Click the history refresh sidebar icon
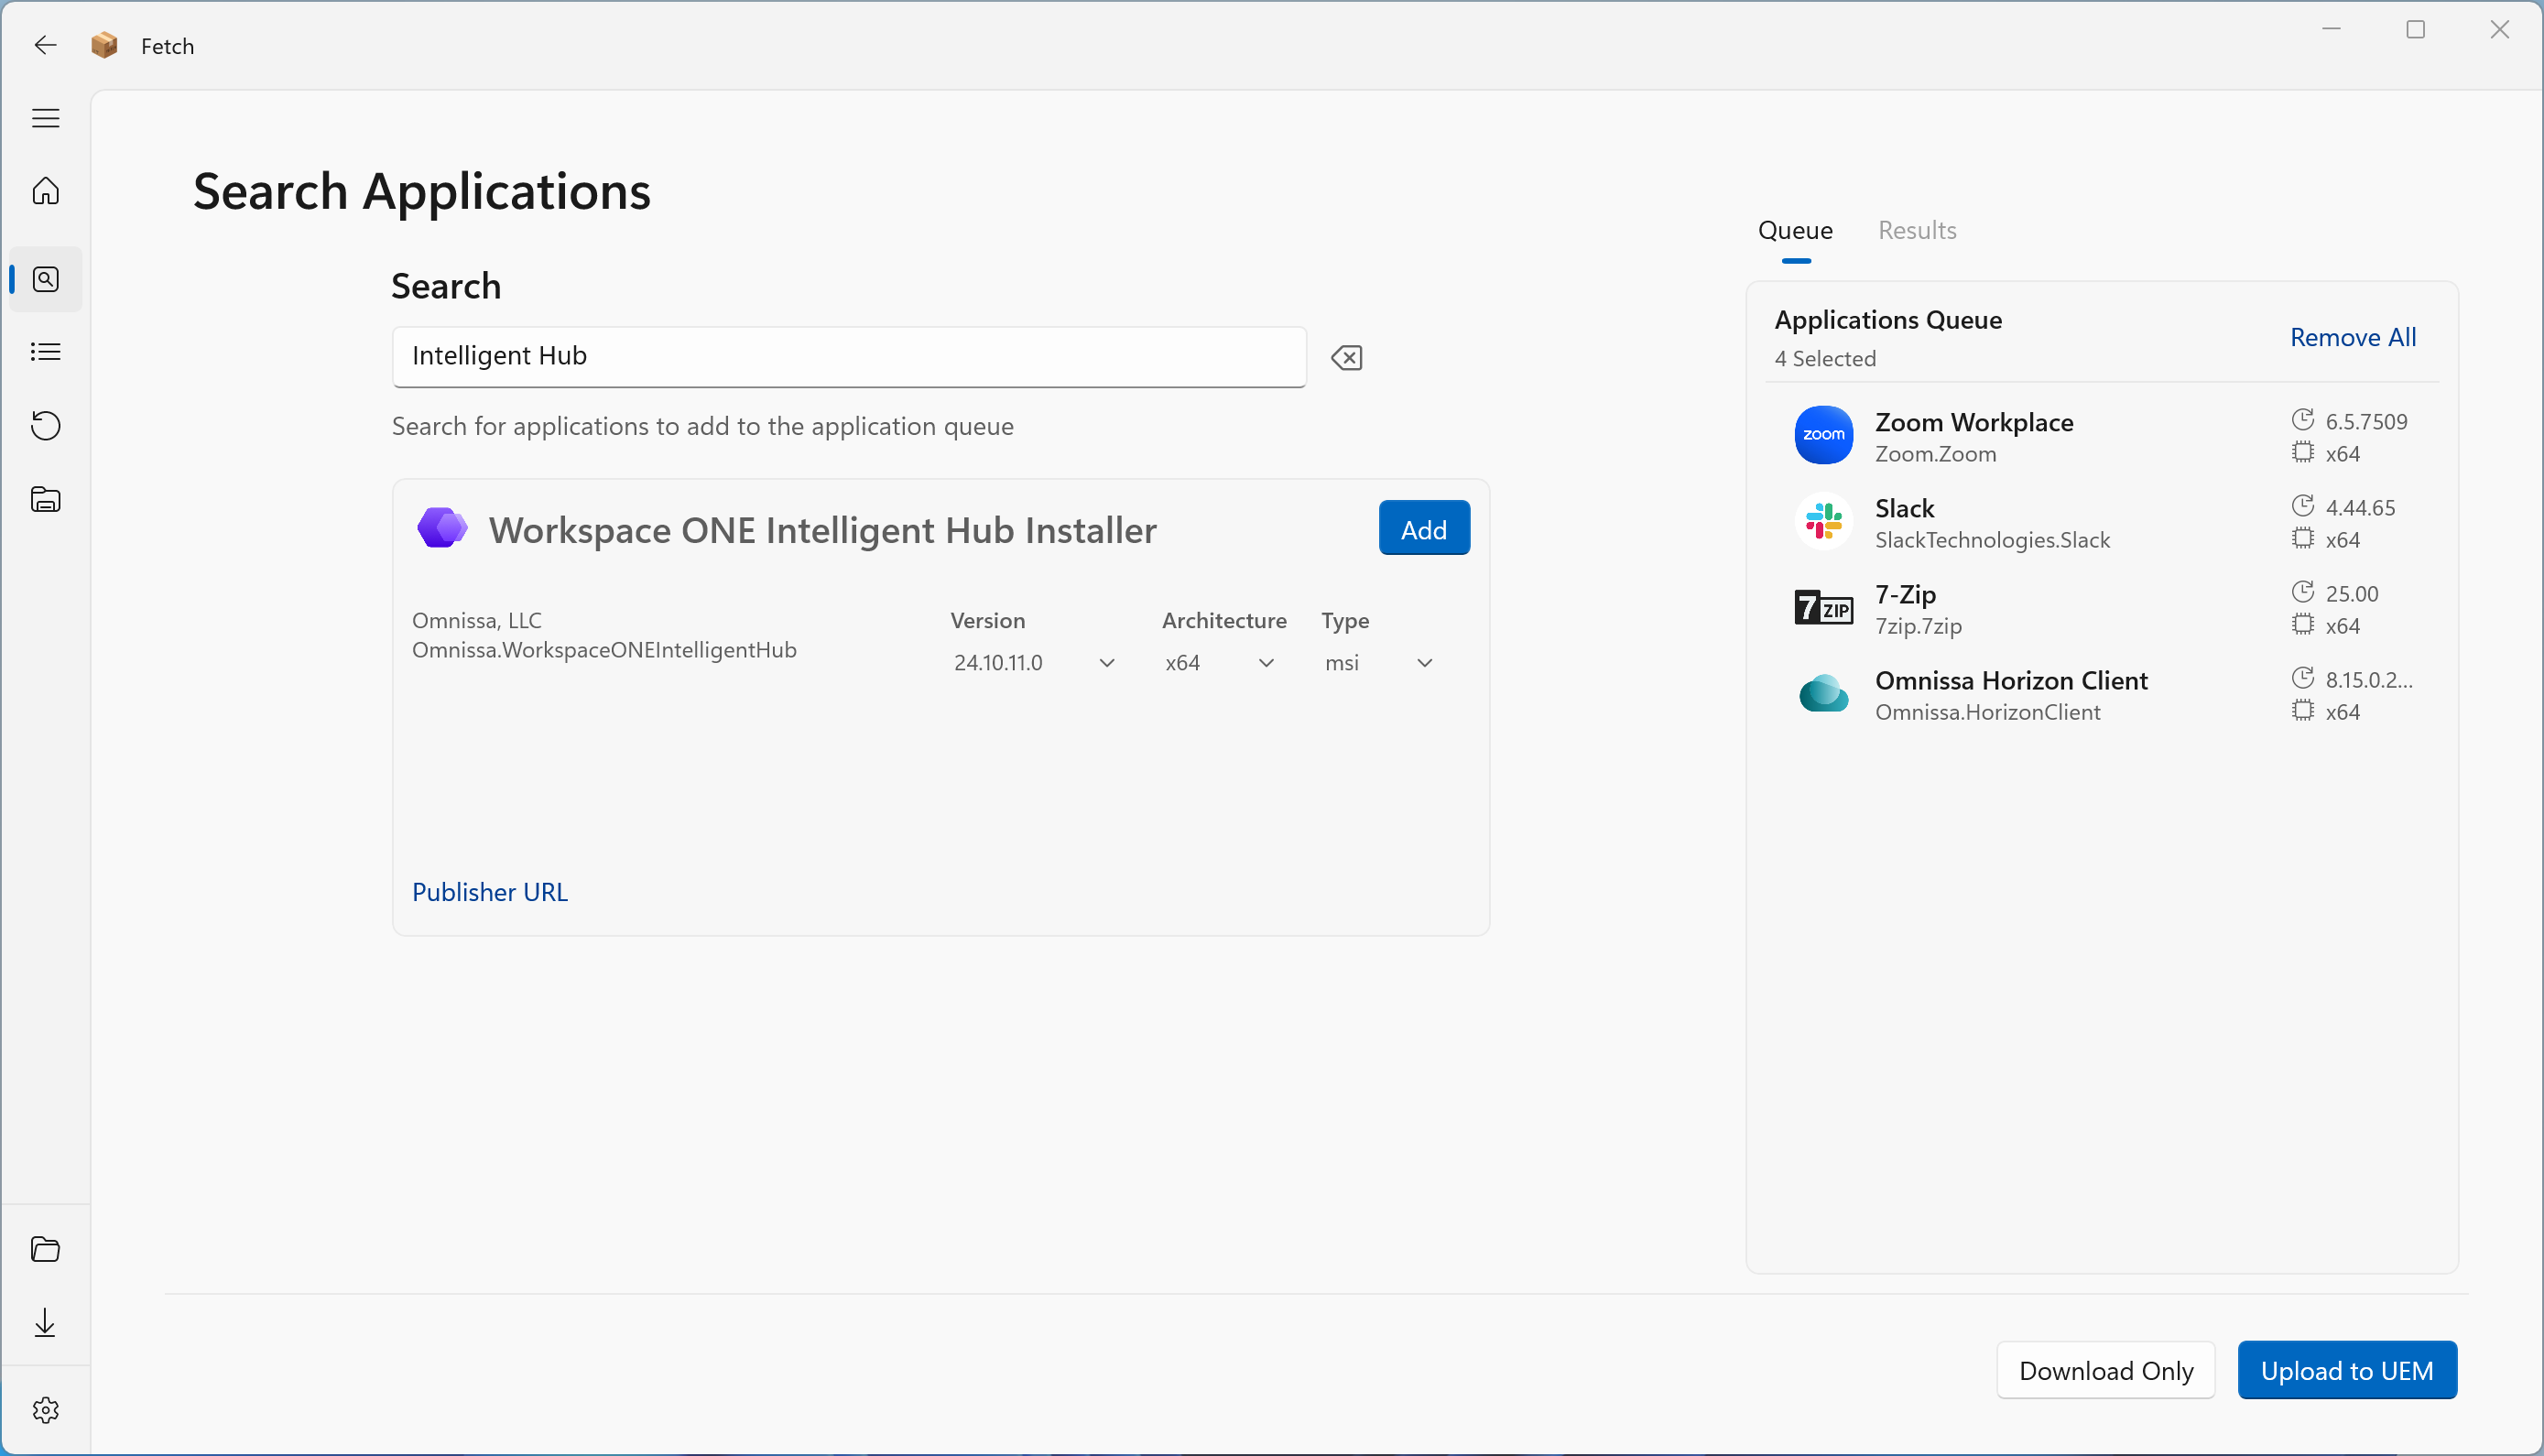This screenshot has height=1456, width=2544. [46, 425]
